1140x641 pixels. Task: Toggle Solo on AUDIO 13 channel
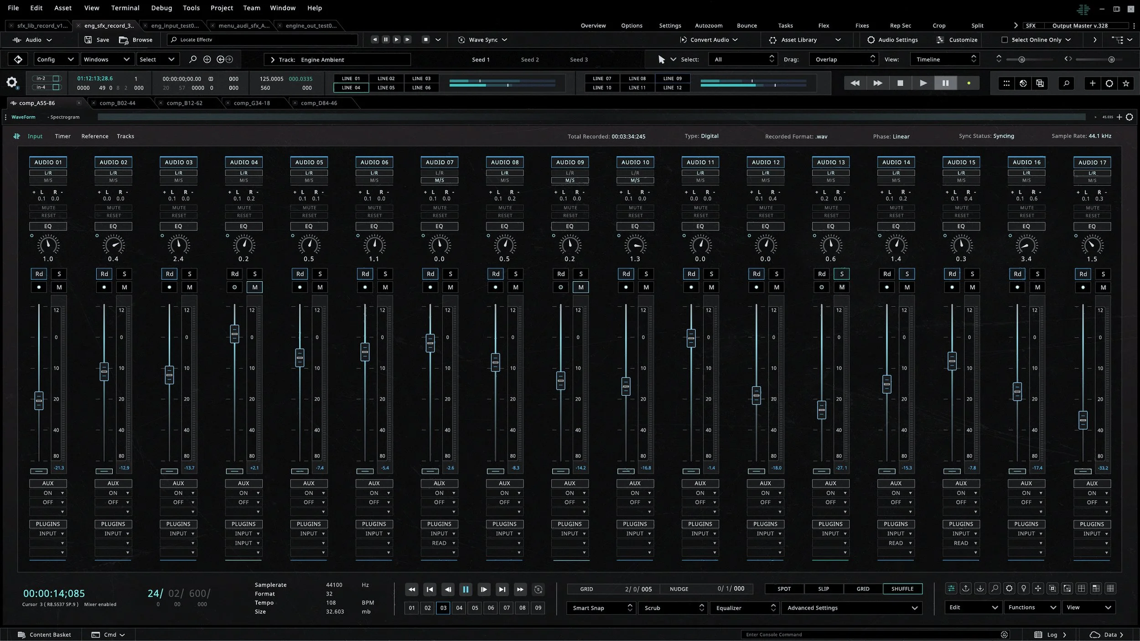click(841, 274)
